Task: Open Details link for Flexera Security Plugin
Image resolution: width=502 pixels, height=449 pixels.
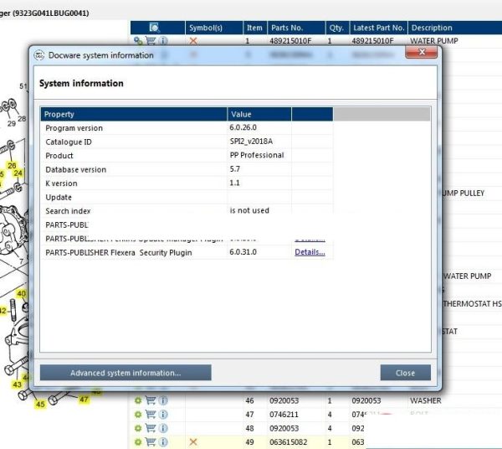Action: (x=310, y=252)
